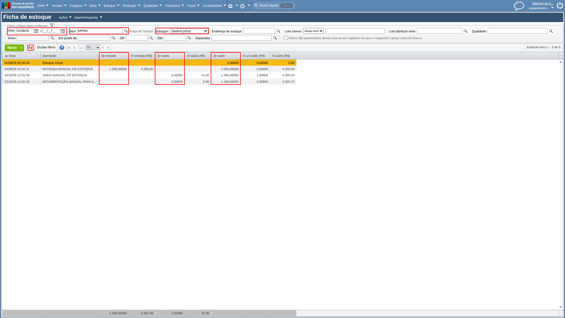Click Ocultar filtros button
Image resolution: width=565 pixels, height=318 pixels.
(46, 47)
